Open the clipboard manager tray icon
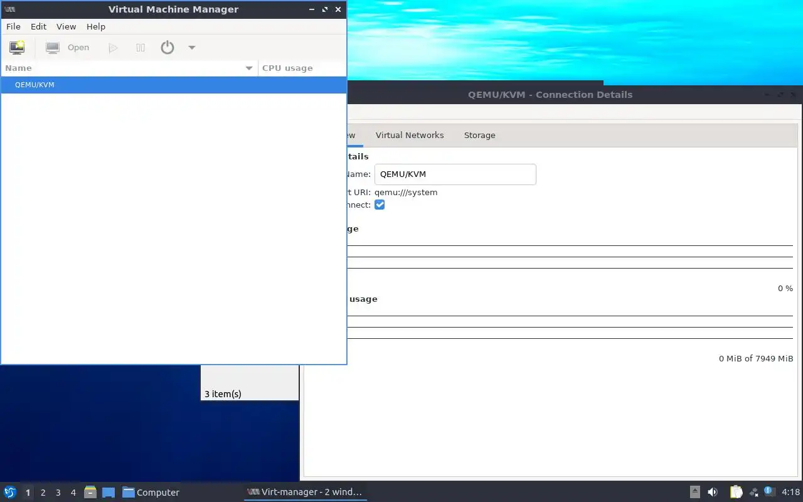This screenshot has height=502, width=803. tap(736, 492)
